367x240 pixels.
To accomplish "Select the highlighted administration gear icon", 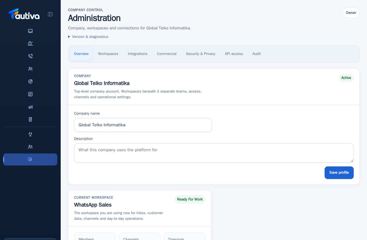I will click(30, 159).
